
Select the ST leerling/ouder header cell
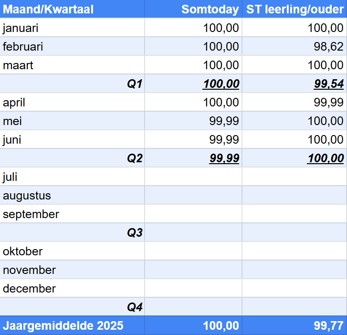tap(294, 9)
